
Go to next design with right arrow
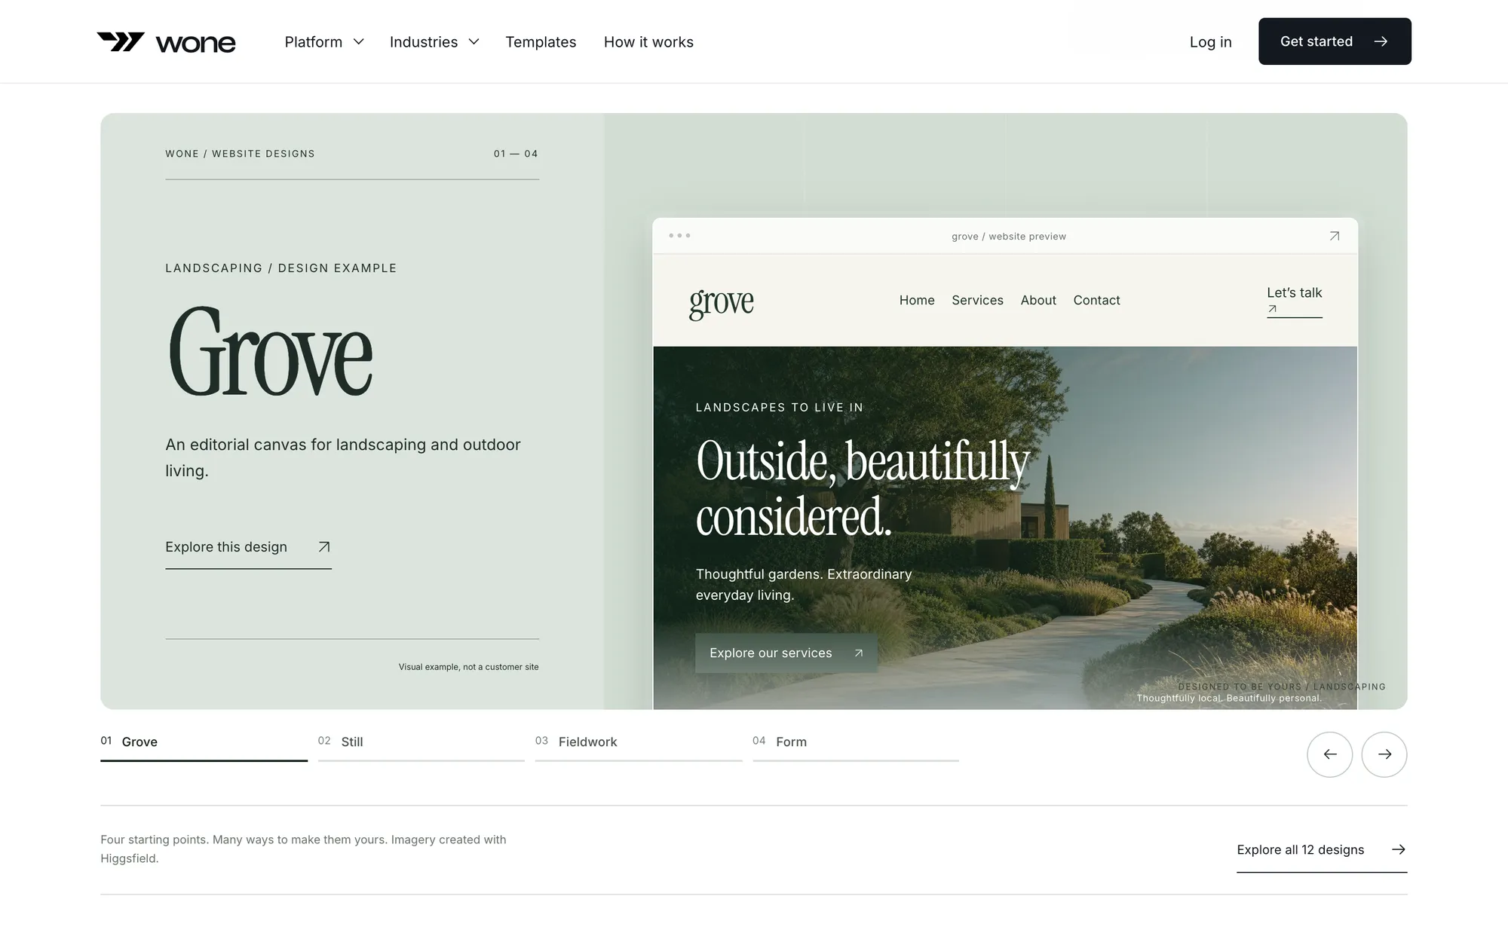[x=1384, y=754]
